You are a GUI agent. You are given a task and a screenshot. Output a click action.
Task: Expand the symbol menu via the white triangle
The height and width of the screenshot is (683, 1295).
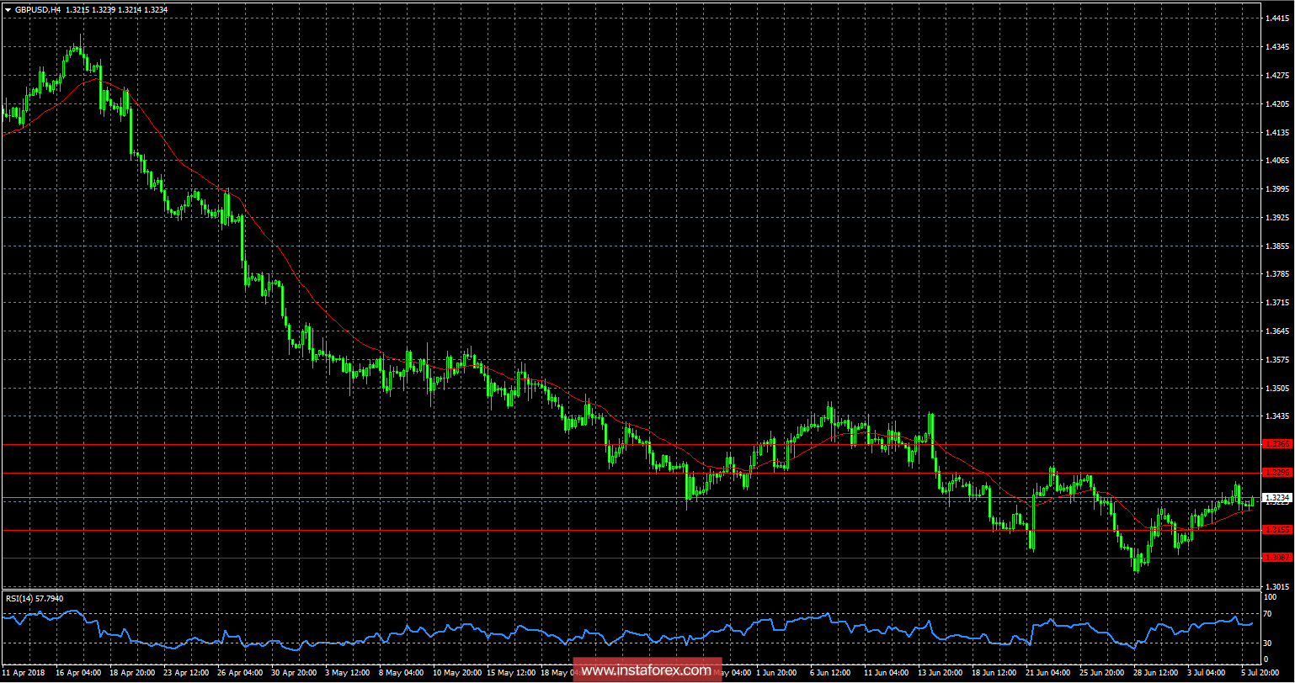click(8, 9)
